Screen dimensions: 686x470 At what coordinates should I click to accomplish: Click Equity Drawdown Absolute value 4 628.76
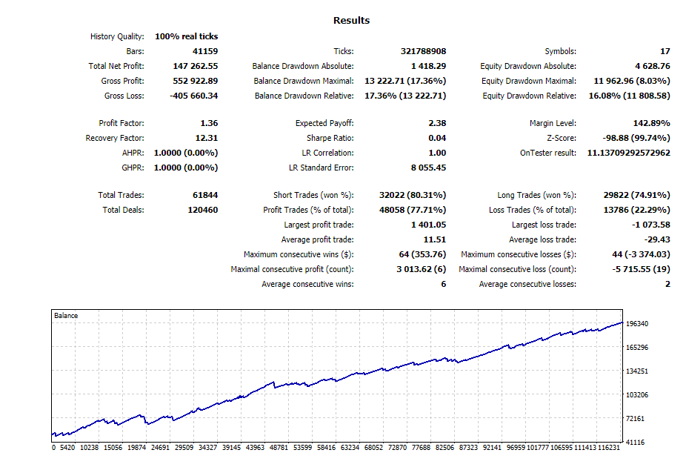click(x=653, y=66)
